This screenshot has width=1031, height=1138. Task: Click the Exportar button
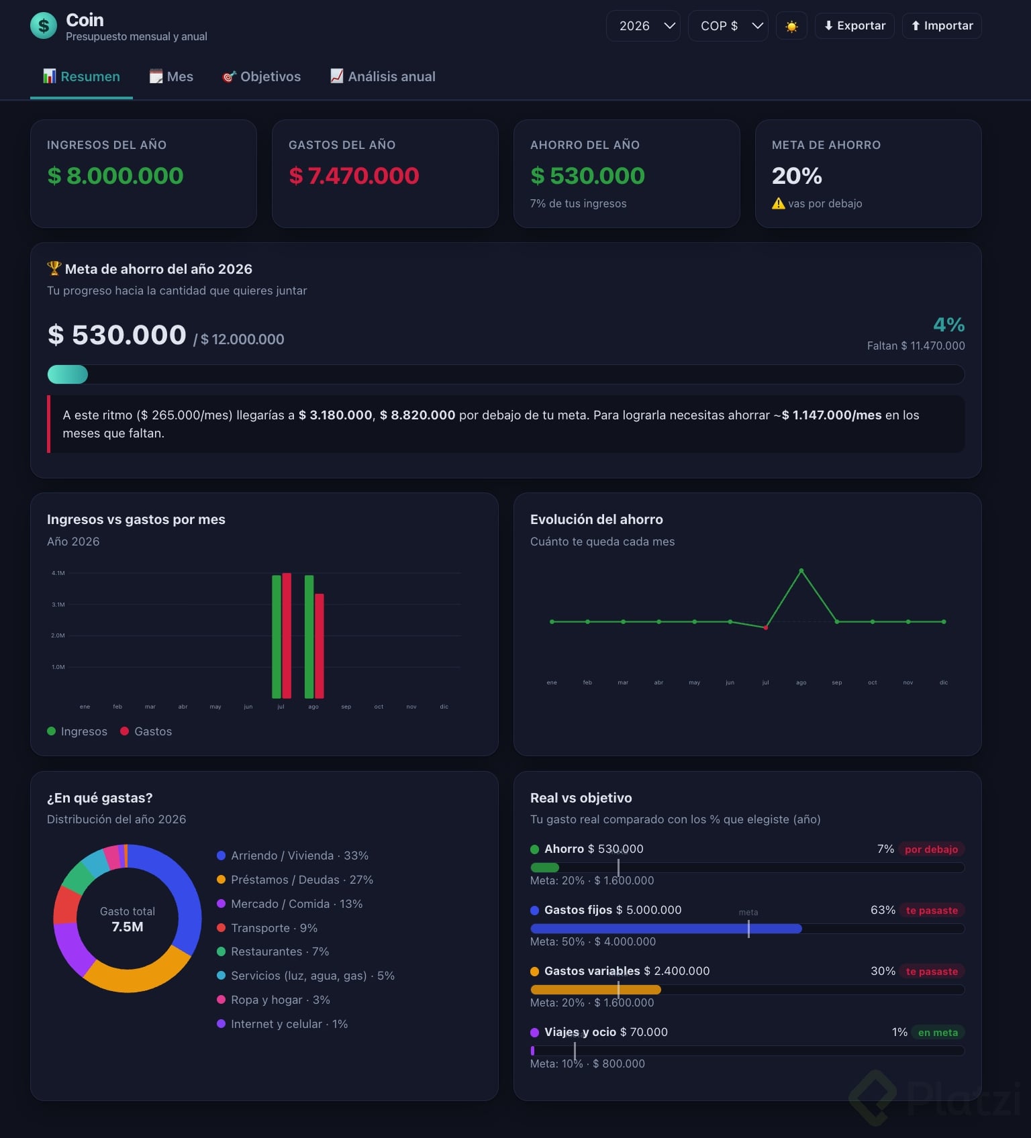(854, 25)
